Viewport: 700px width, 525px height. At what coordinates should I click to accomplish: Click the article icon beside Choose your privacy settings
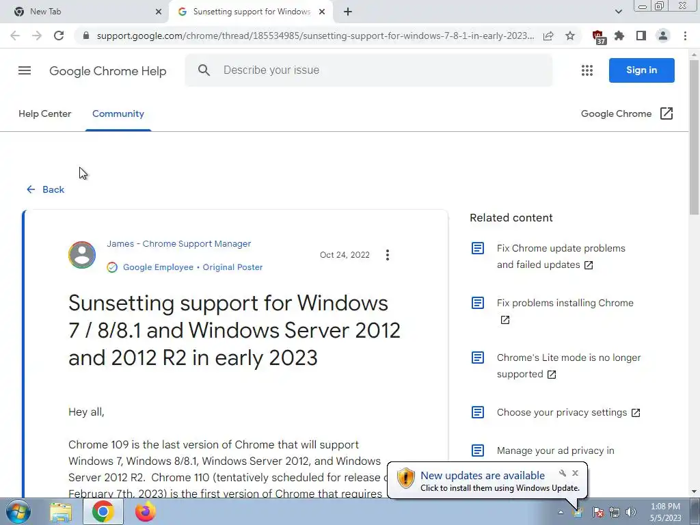tap(478, 412)
